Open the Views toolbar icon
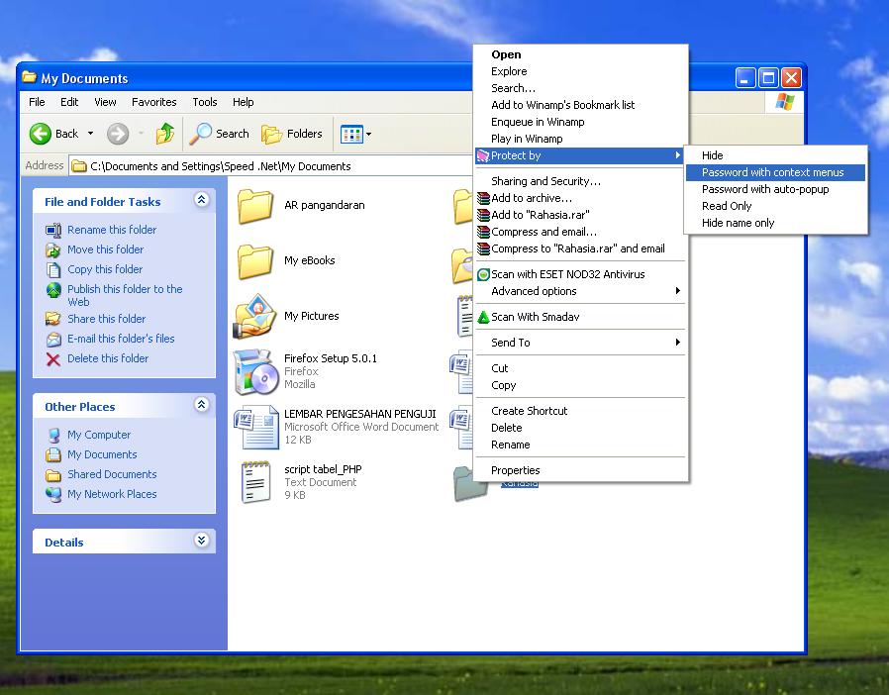Image resolution: width=889 pixels, height=695 pixels. (351, 135)
